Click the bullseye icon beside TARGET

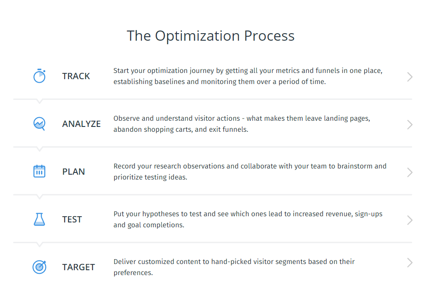[39, 267]
